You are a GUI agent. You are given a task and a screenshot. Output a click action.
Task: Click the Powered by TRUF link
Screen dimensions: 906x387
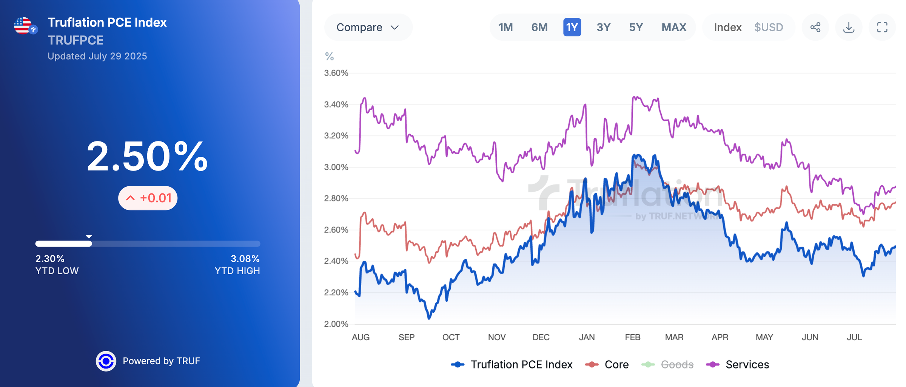coord(162,361)
